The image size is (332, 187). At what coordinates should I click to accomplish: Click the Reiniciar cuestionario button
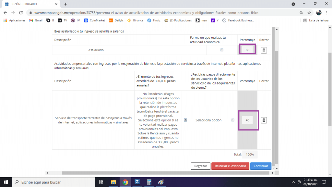230,166
